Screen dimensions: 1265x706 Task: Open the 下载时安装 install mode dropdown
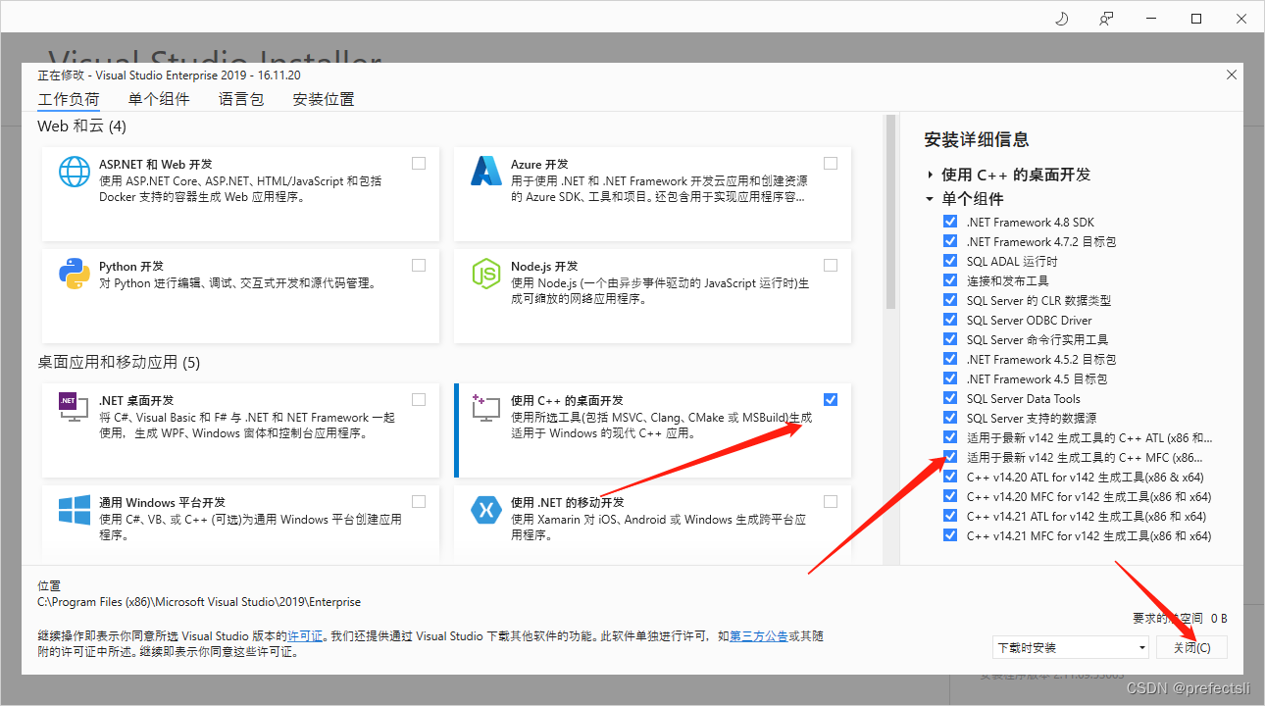point(1070,648)
